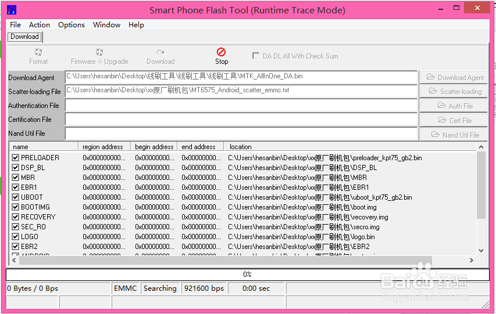The height and width of the screenshot is (314, 496).
Task: Open the File menu
Action: coord(15,24)
